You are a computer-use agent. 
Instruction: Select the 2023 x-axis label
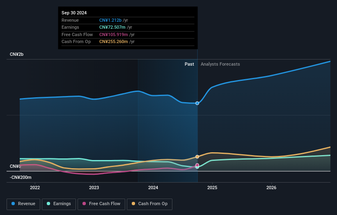tap(94, 188)
